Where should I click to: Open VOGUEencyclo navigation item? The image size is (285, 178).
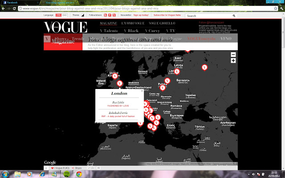pyautogui.click(x=201, y=39)
